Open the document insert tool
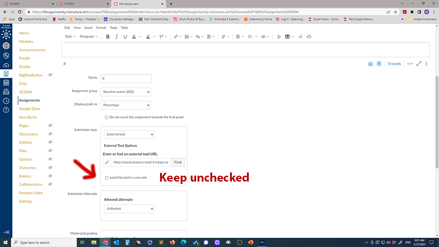 pyautogui.click(x=209, y=37)
